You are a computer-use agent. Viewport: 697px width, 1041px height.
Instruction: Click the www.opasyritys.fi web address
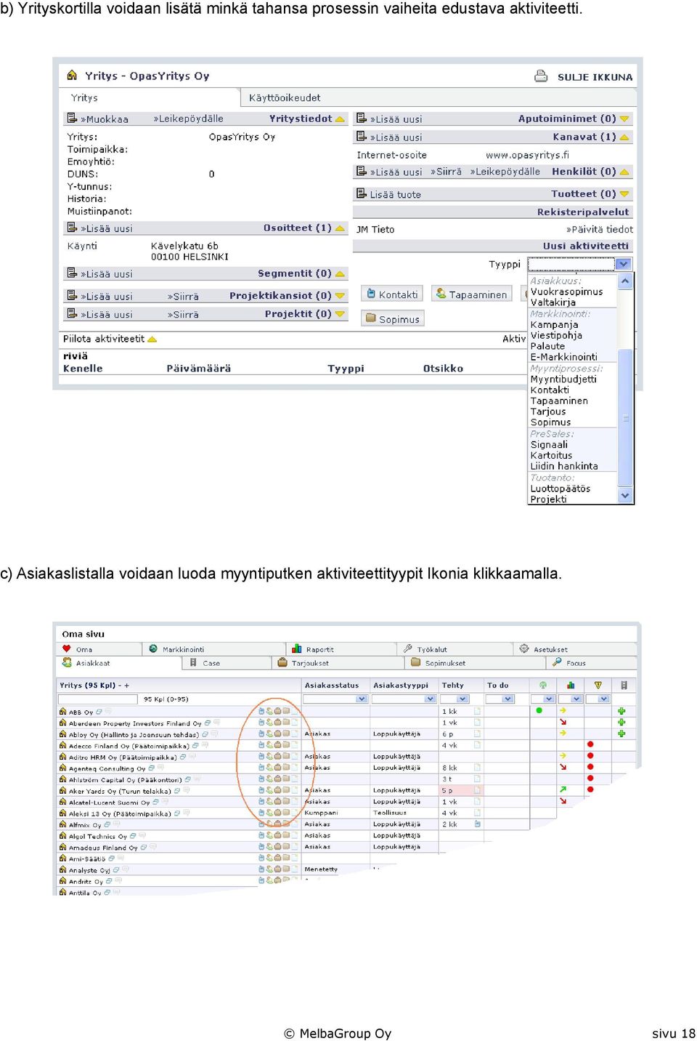click(527, 155)
